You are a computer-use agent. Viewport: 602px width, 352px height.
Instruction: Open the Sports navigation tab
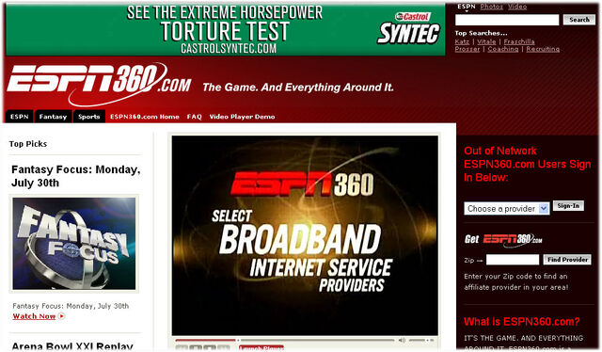(89, 117)
